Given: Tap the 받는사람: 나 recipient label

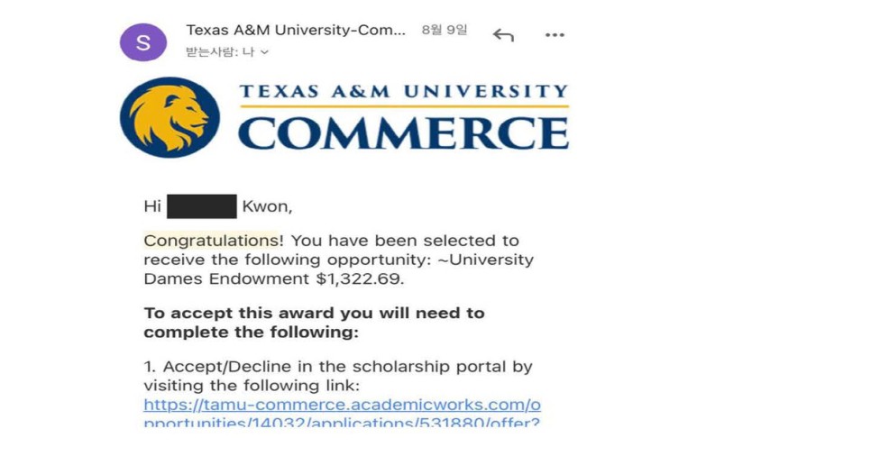Looking at the screenshot, I should [x=220, y=51].
